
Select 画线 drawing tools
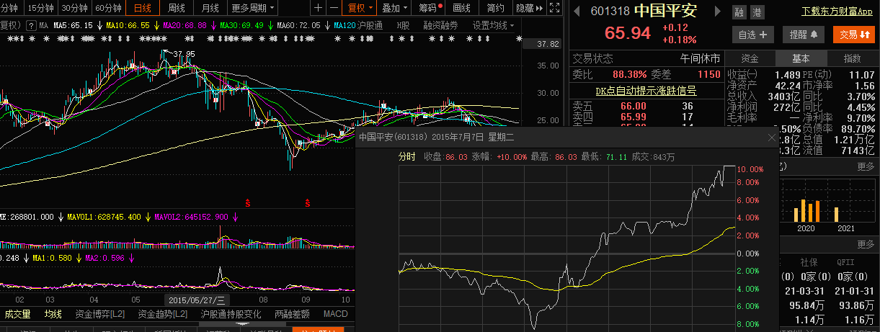461,8
